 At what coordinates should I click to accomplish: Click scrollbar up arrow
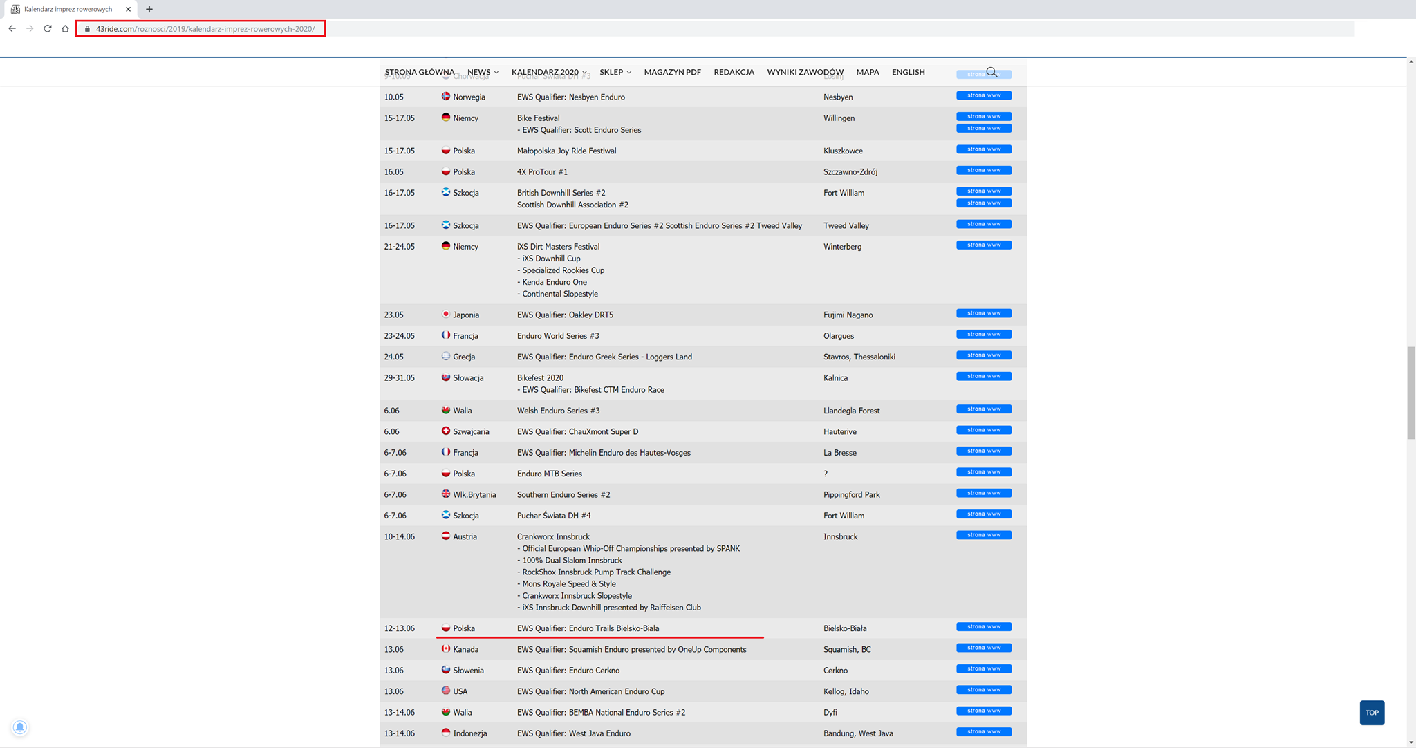pyautogui.click(x=1411, y=62)
